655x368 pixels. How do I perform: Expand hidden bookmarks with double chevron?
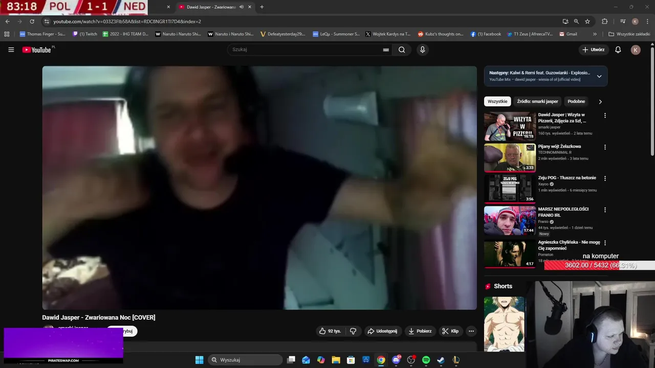[595, 34]
